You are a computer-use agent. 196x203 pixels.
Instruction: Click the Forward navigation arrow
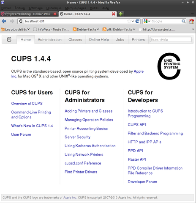tap(12, 21)
